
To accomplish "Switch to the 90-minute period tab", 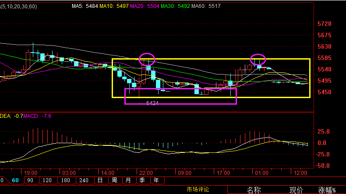I will [x=30, y=180].
